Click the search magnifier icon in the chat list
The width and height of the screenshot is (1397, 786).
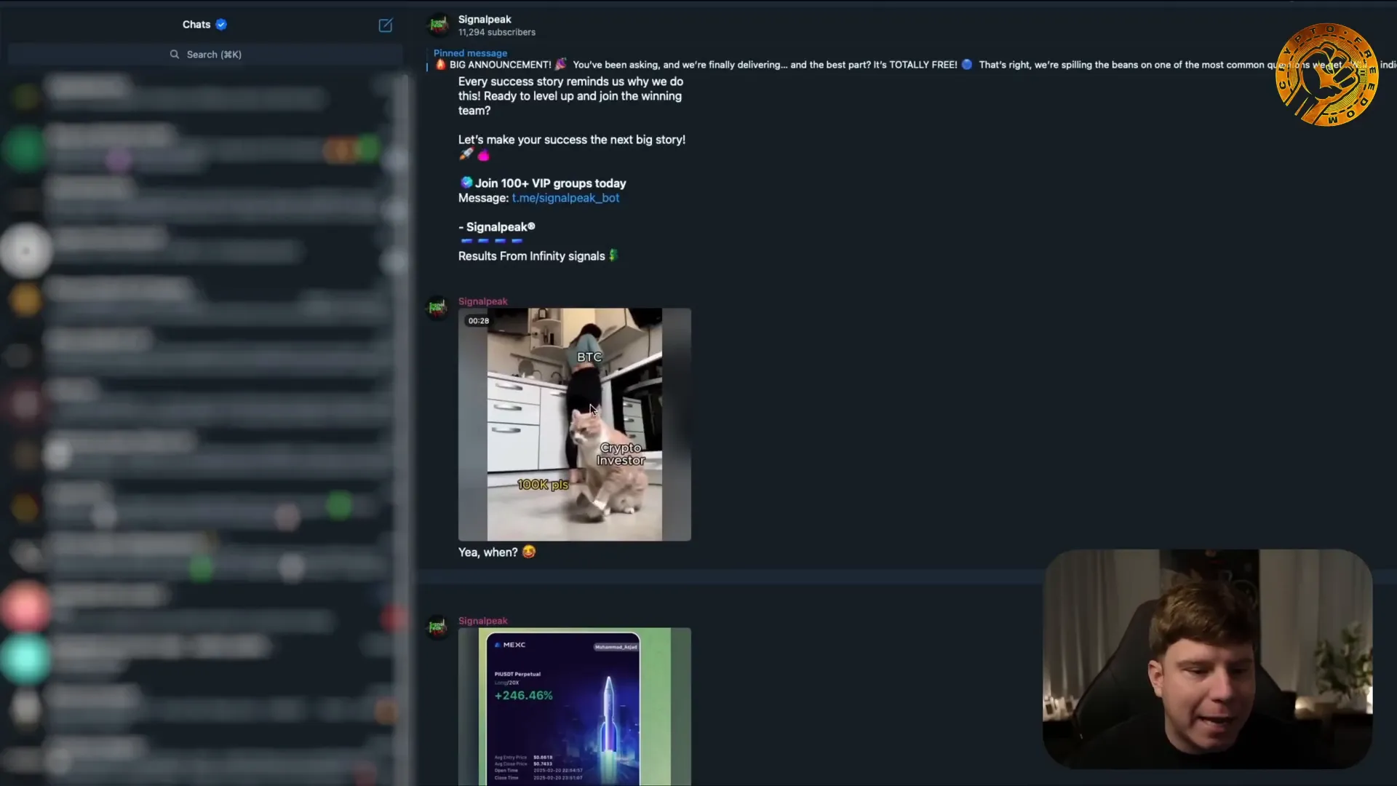coord(175,55)
